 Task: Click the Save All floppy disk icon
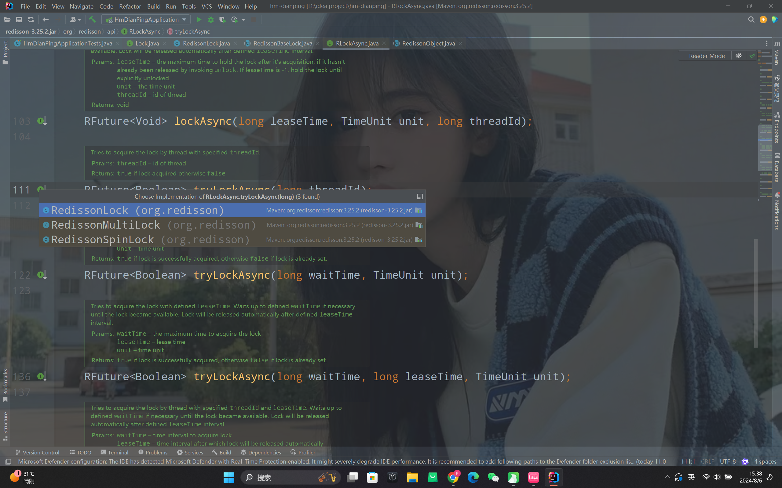tap(19, 20)
